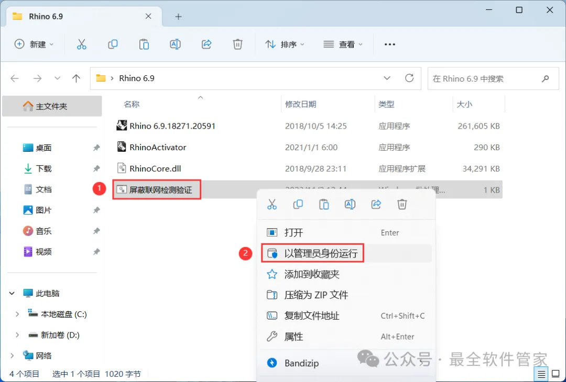
Task: Add a new tab with plus button
Action: coord(178,17)
